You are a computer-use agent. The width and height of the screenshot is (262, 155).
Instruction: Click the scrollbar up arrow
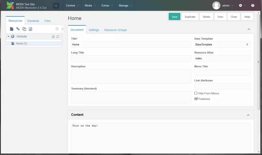[x=259, y=13]
